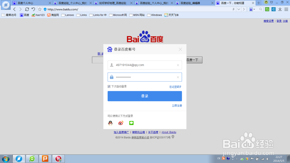Open orange P app in taskbar
The height and width of the screenshot is (163, 290).
tap(45, 159)
